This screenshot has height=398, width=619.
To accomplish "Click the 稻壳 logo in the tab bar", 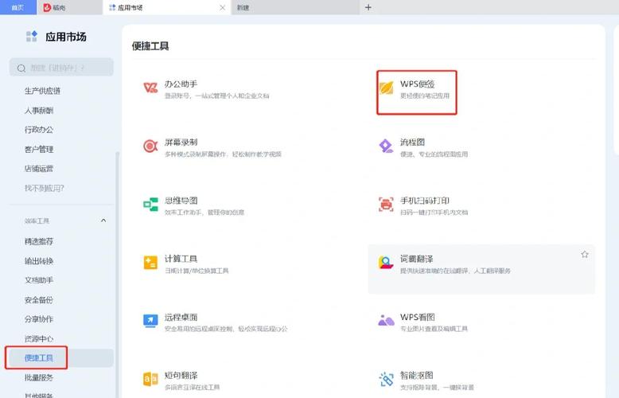I will coord(47,7).
